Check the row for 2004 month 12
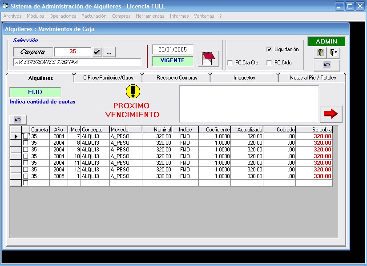The width and height of the screenshot is (367, 266). pyautogui.click(x=26, y=170)
